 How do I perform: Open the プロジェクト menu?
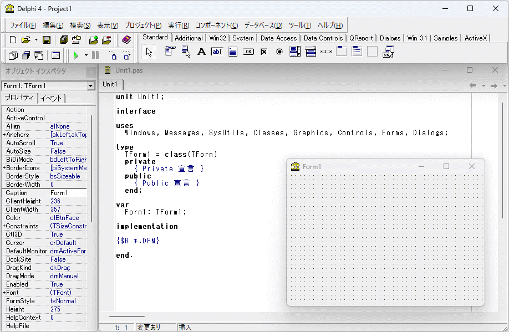[x=143, y=25]
